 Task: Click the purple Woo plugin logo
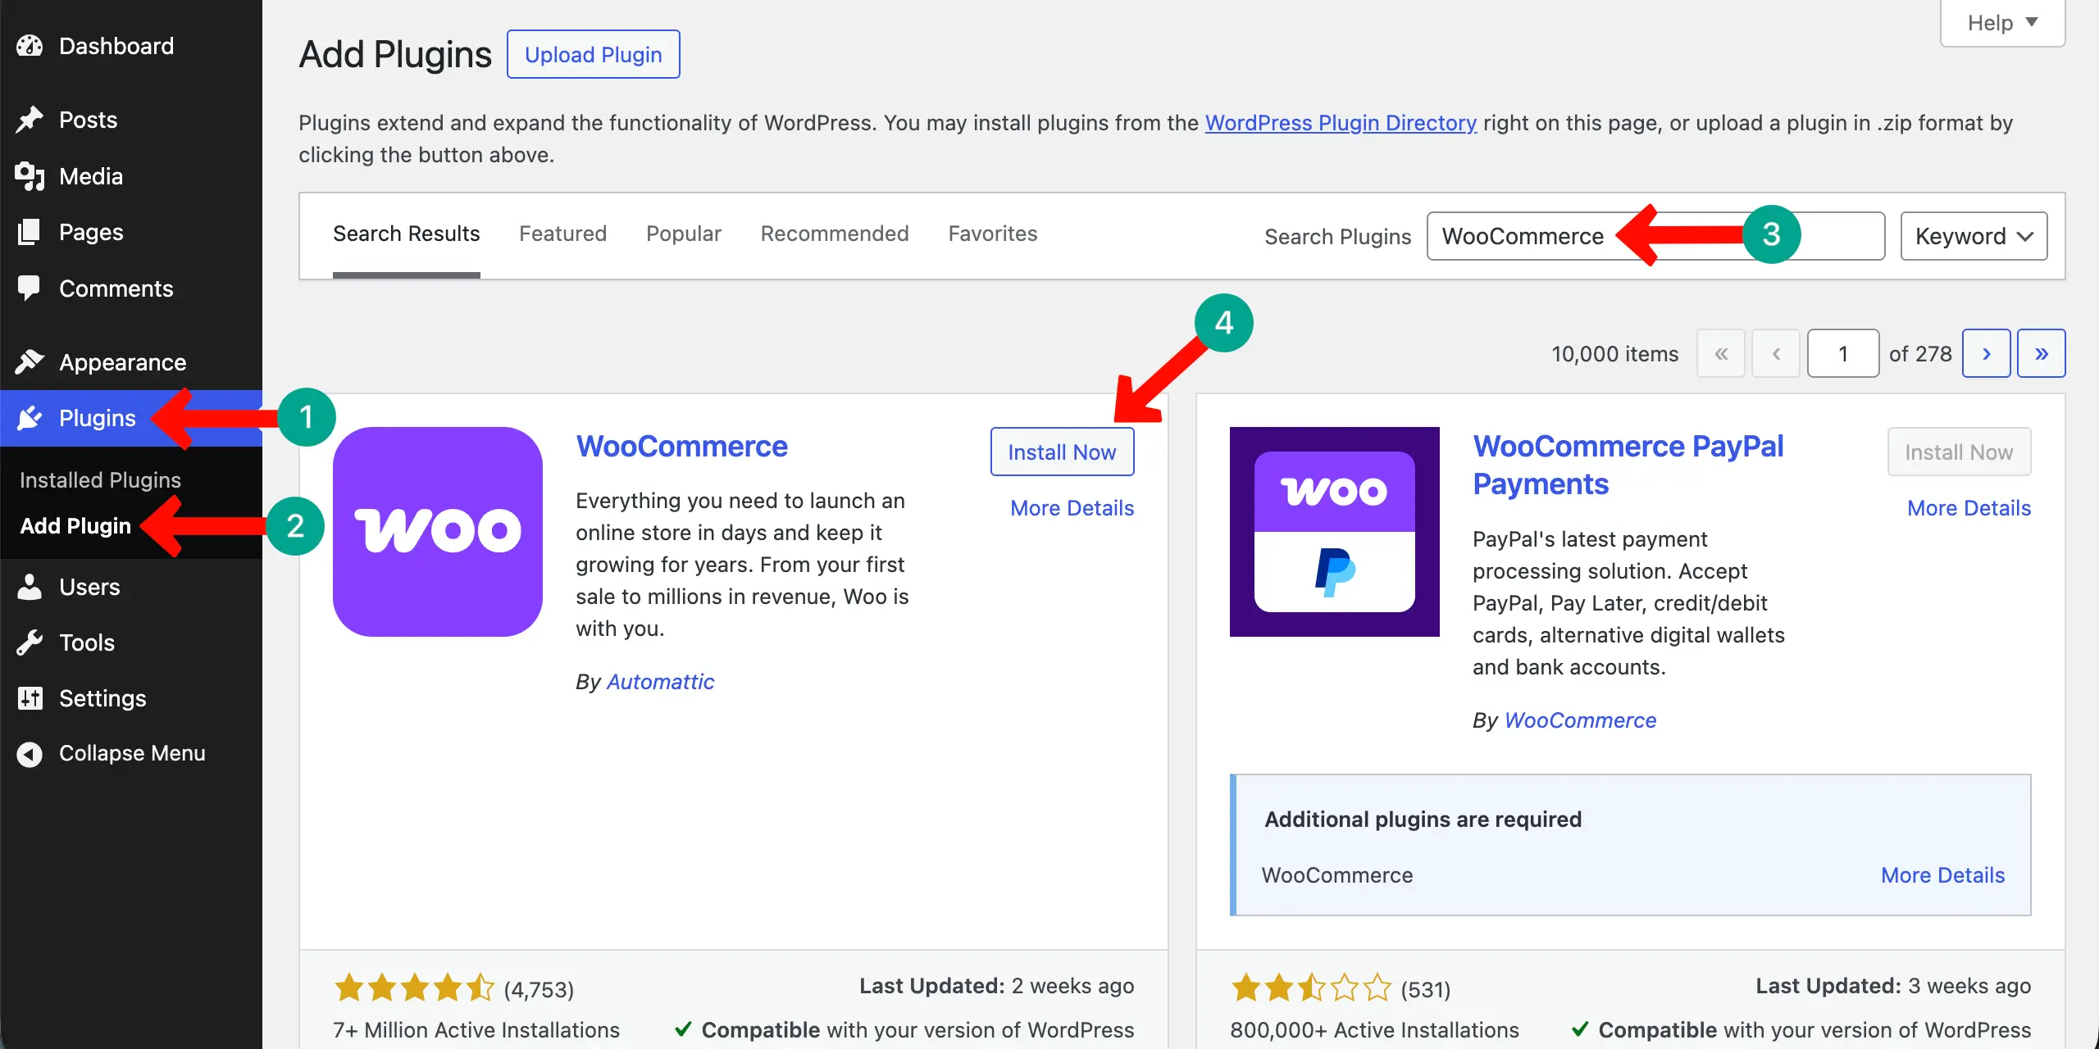pyautogui.click(x=438, y=531)
